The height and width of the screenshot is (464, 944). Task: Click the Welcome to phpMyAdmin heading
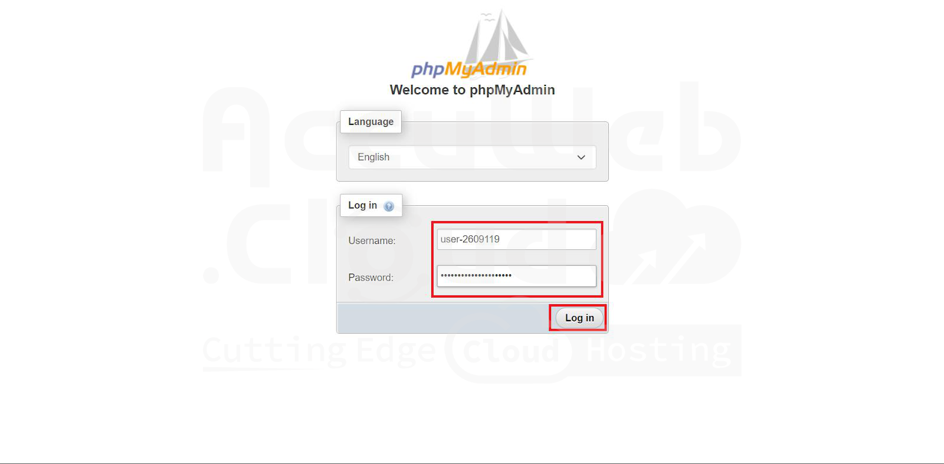472,90
